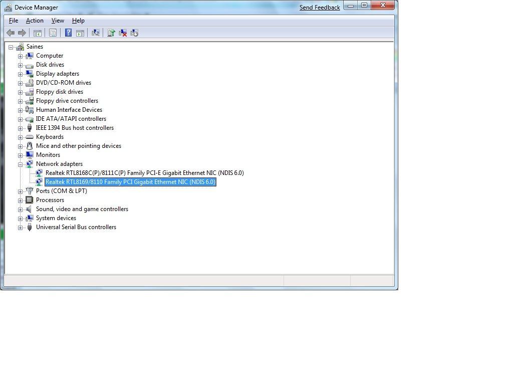
Task: Click the DVD/CD-ROM drives category icon
Action: coord(30,83)
